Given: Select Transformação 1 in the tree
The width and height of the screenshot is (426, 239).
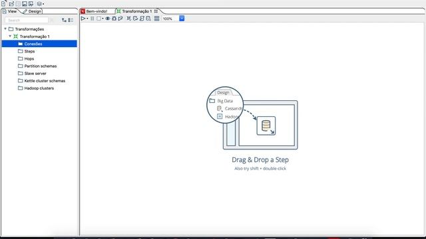Looking at the screenshot, I should pos(32,37).
